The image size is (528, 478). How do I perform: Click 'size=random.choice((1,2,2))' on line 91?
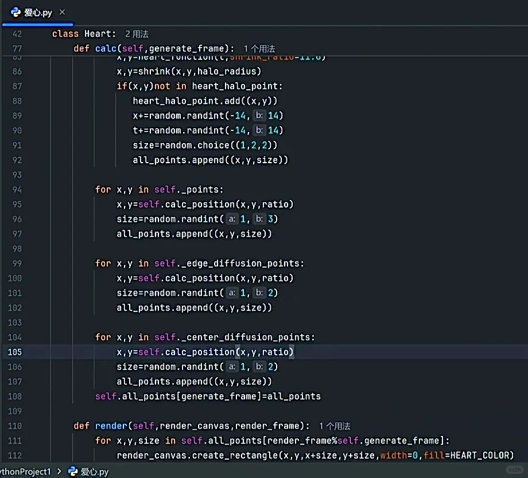(x=205, y=145)
